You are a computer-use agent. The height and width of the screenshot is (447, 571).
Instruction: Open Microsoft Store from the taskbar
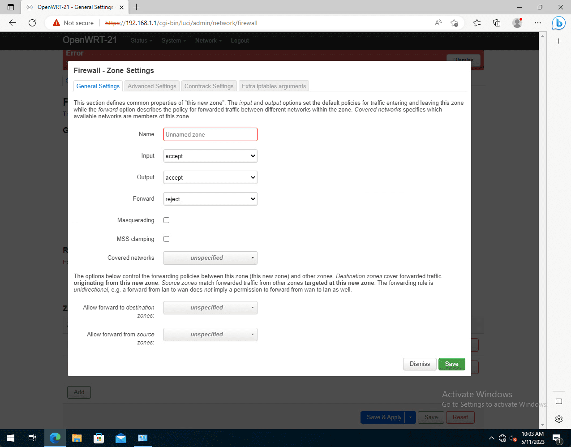coord(99,438)
